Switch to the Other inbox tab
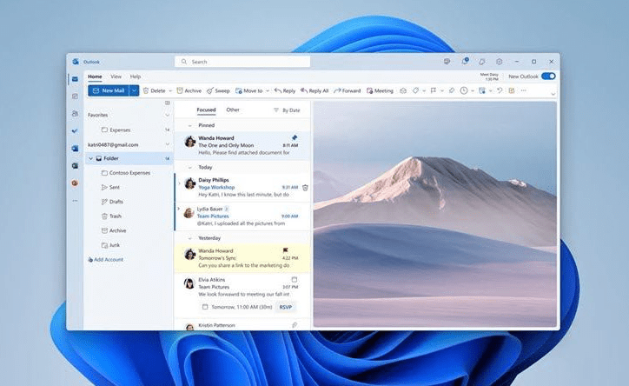This screenshot has width=629, height=386. (x=233, y=110)
